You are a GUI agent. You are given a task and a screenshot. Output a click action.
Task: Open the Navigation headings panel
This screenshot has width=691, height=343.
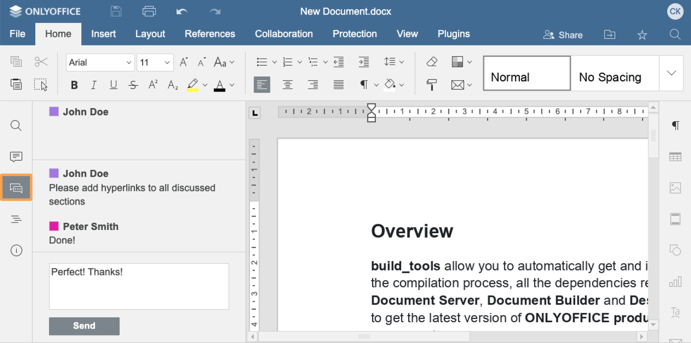16,219
